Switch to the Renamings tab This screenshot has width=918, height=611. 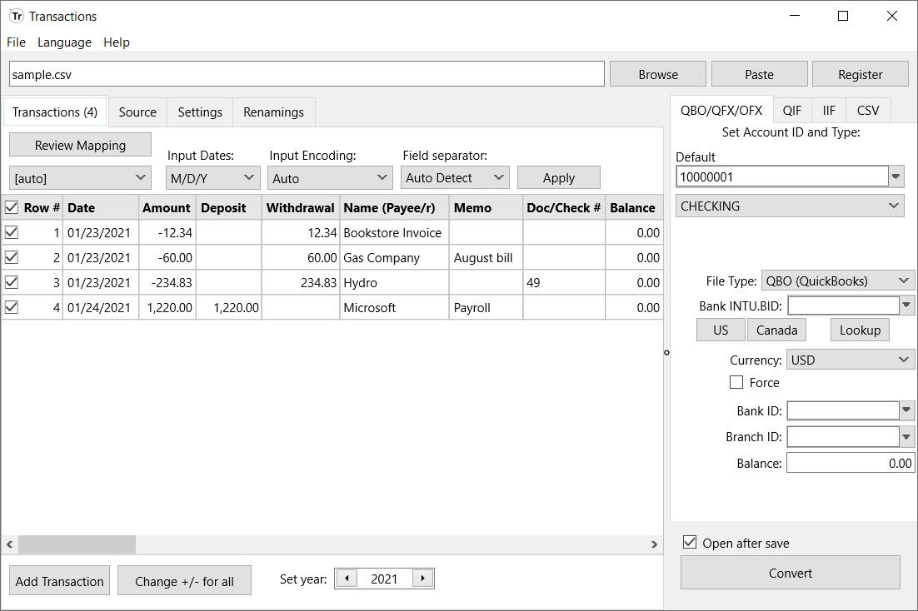(273, 112)
